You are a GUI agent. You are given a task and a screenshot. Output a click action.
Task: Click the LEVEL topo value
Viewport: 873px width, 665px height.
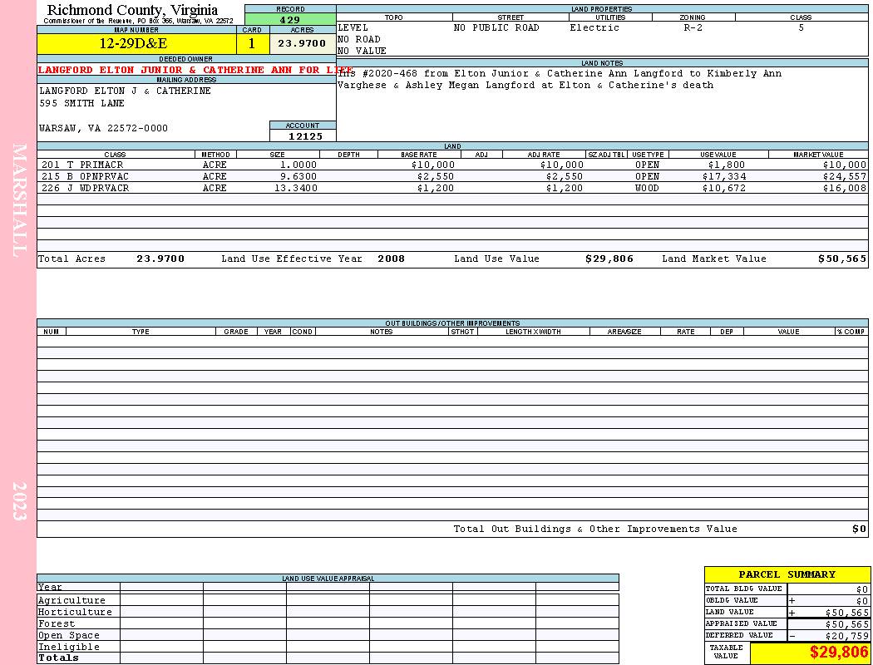pyautogui.click(x=353, y=27)
